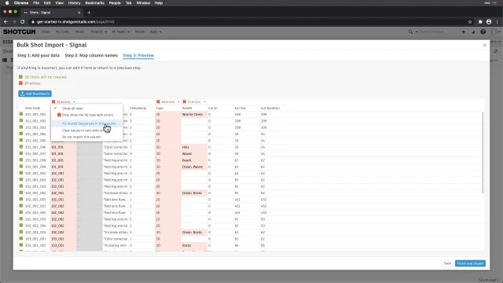The image size is (503, 283).
Task: Click the Add thumbnails button
Action: 35,94
